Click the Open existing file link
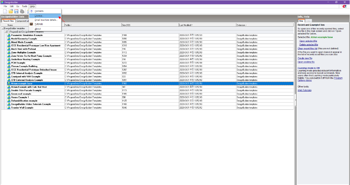Image resolution: width=350 pixels, height=185 pixels. 306,62
